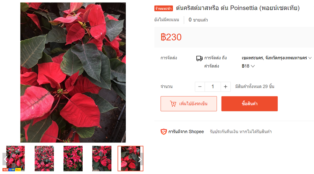
Task: Select the second poinsettia thumbnail
Action: point(44,158)
